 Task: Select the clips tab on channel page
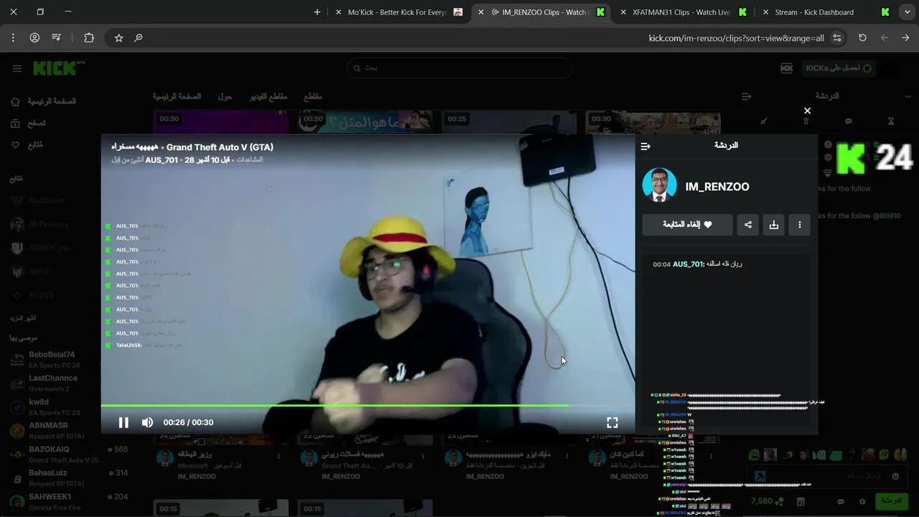[x=312, y=96]
